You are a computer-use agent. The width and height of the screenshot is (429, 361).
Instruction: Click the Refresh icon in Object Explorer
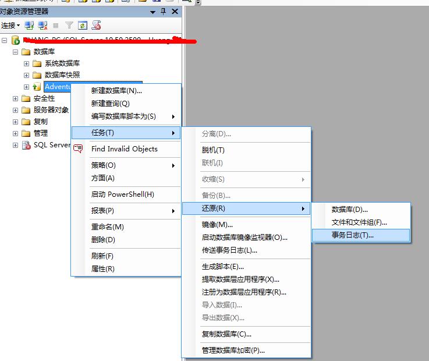coord(83,26)
